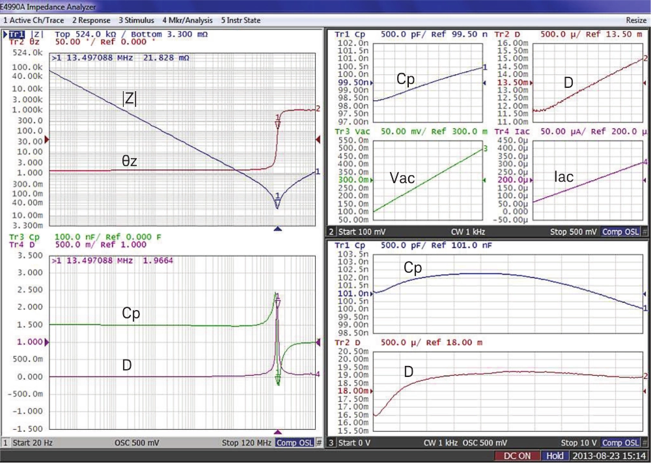Select marker 1 on the θz trace

pyautogui.click(x=278, y=123)
